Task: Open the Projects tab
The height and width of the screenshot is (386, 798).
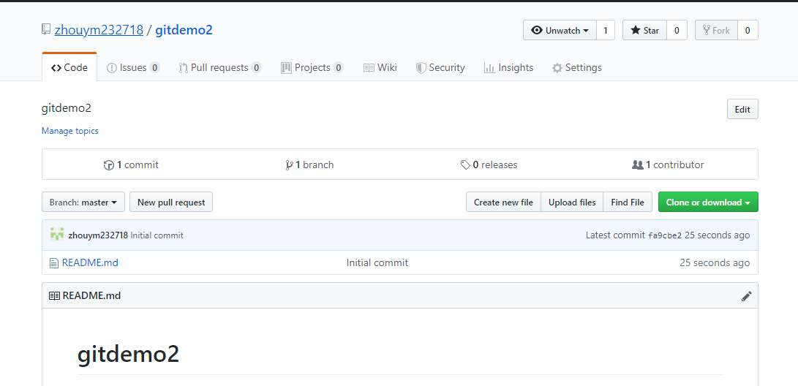Action: (x=312, y=68)
